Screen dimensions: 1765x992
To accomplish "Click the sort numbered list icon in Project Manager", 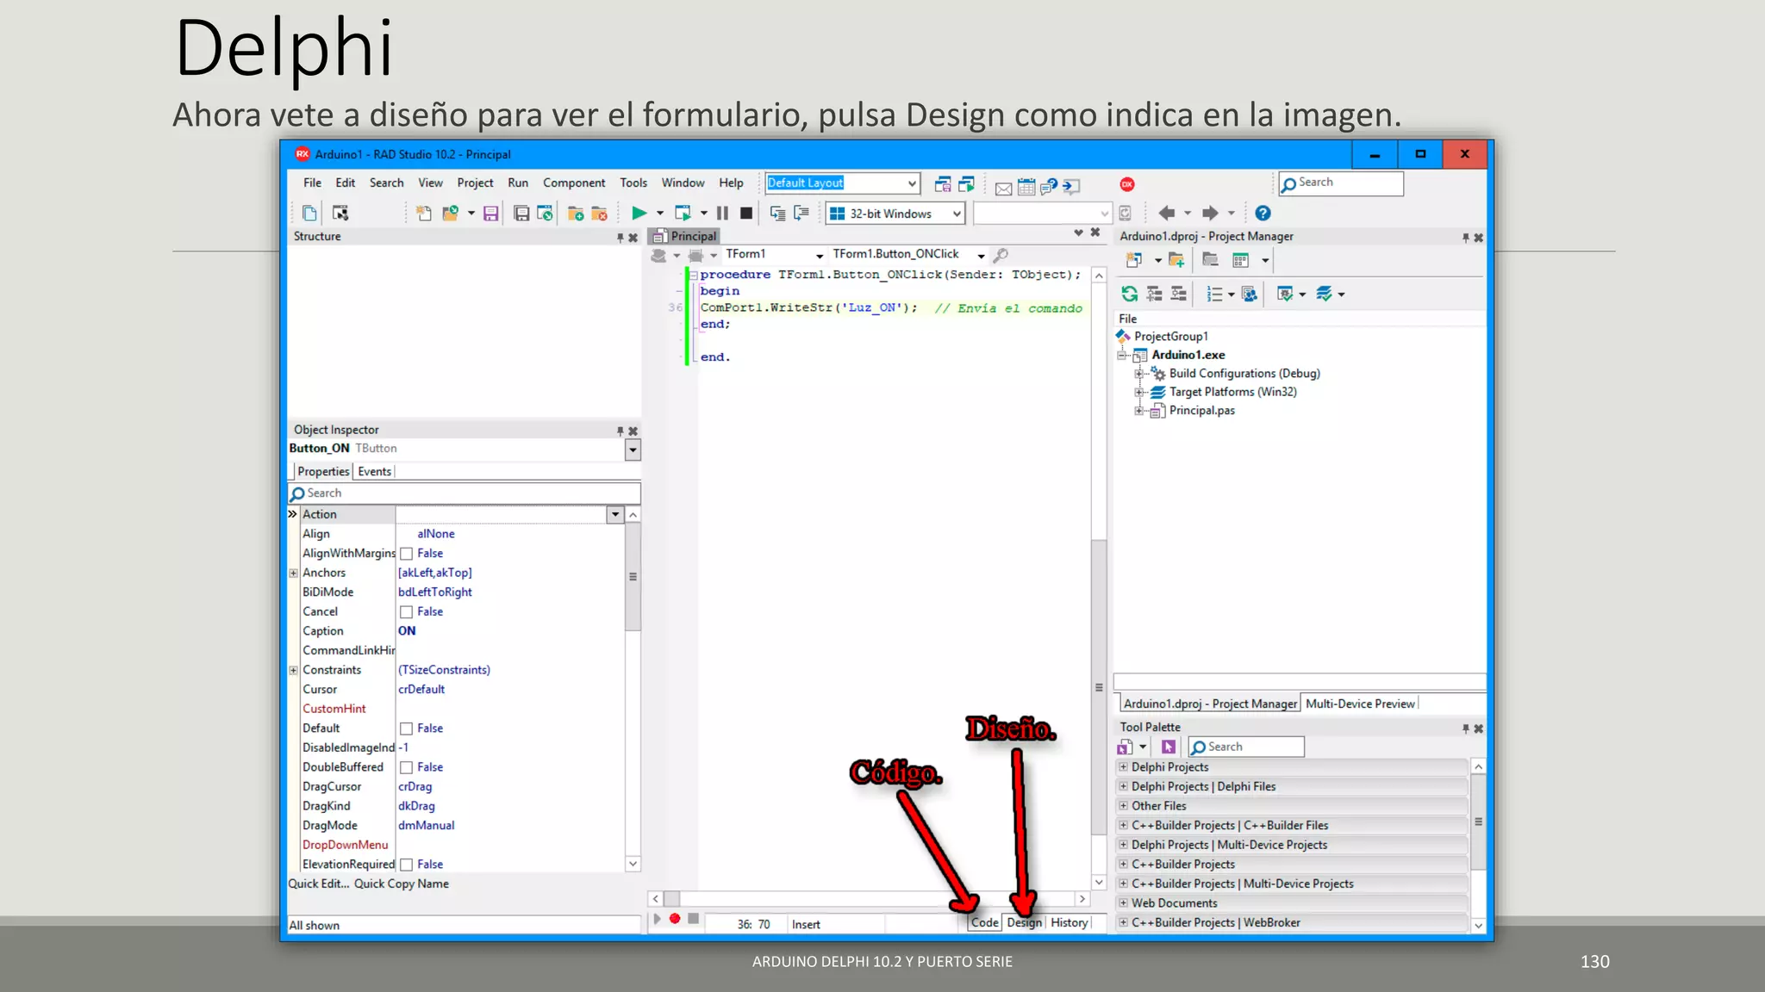I will click(1214, 294).
